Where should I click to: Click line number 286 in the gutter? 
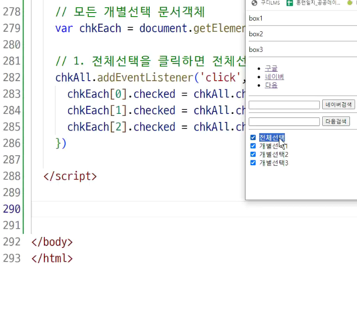[12, 143]
